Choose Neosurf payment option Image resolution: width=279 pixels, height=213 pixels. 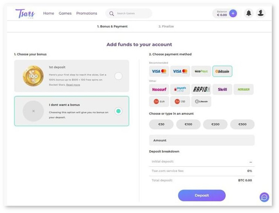tap(159, 89)
